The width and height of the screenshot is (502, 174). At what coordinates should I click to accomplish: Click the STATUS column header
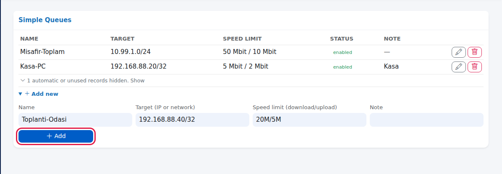click(x=342, y=38)
